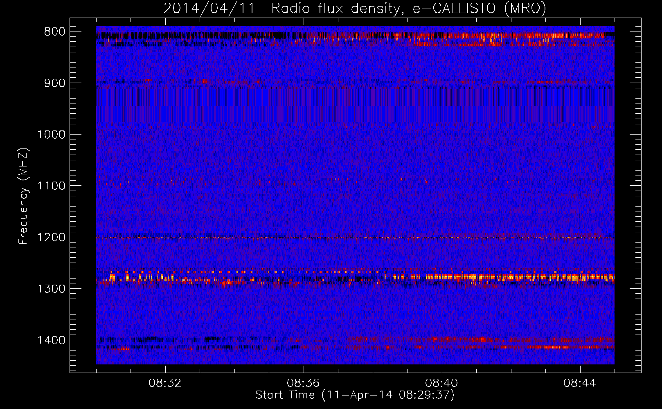Click the thin horizontal line at 1200 MHz
This screenshot has height=409, width=662.
(x=355, y=238)
